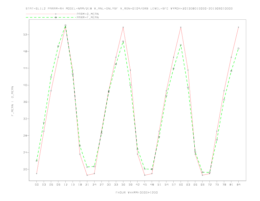Click forecast hour 18 x-axis label
Image resolution: width=260 pixels, height=201 pixels.
[x=80, y=185]
